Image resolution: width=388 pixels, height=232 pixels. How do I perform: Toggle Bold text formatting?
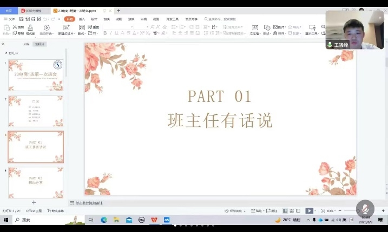104,33
